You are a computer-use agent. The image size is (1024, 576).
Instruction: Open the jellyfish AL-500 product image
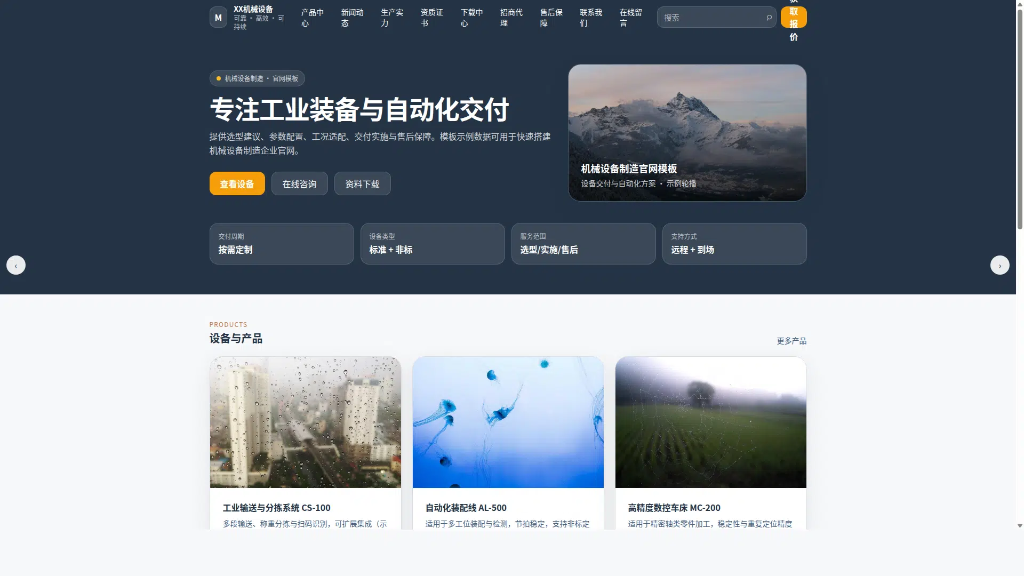508,422
